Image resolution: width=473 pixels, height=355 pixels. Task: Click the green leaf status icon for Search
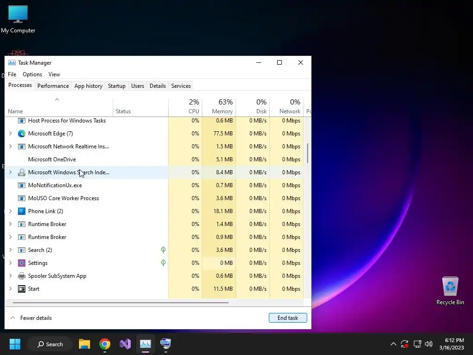click(163, 250)
